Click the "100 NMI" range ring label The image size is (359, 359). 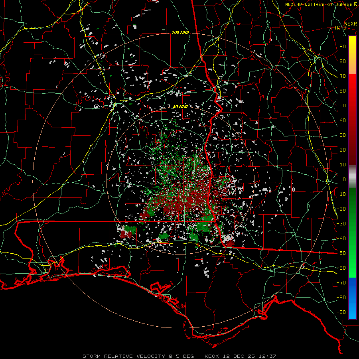coord(180,33)
